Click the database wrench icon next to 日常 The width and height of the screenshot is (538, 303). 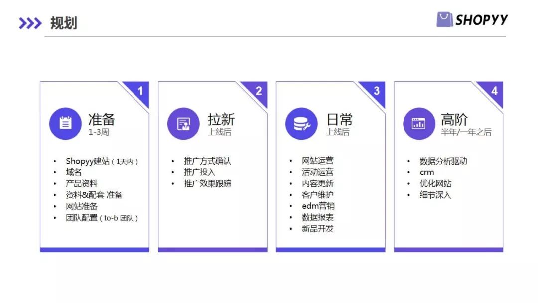click(301, 123)
